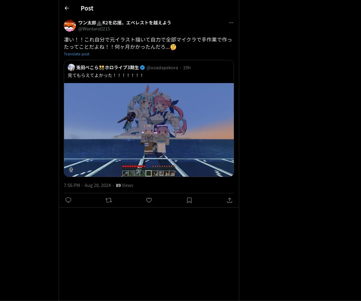Image resolution: width=361 pixels, height=301 pixels.
Task: Open the Minecraft screenshot image
Action: 149,130
